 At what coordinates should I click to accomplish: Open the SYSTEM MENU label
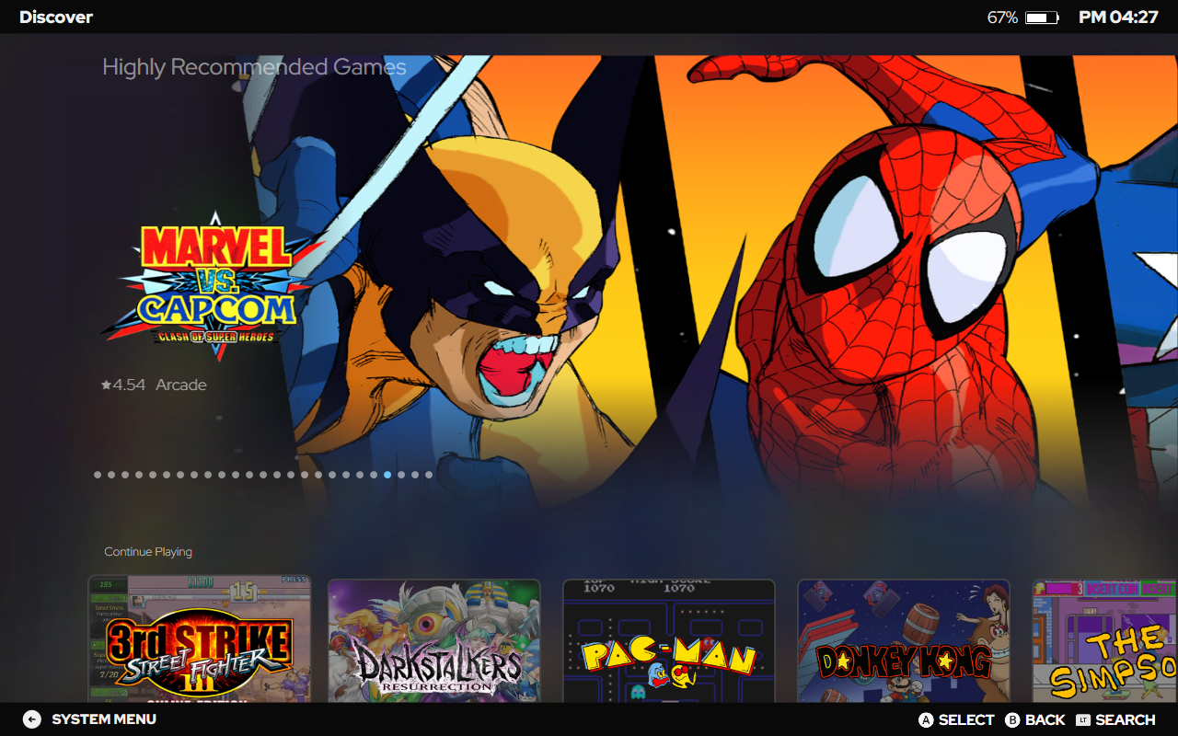pos(104,719)
